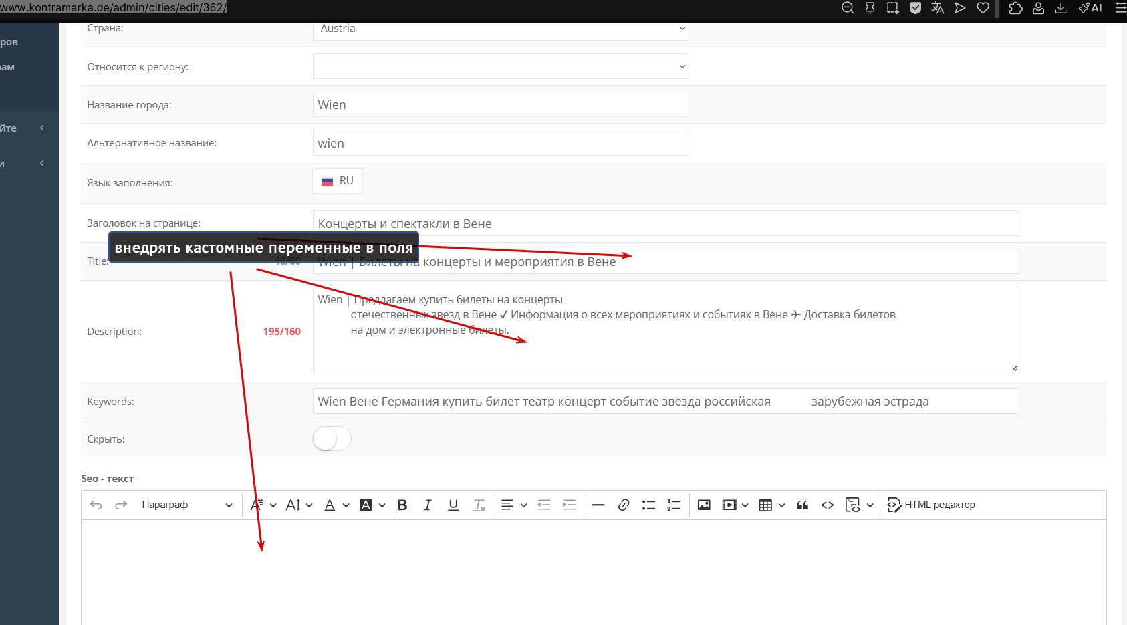Screen dimensions: 1127x625
Task: Insert a hyperlink via the link icon
Action: click(x=624, y=505)
